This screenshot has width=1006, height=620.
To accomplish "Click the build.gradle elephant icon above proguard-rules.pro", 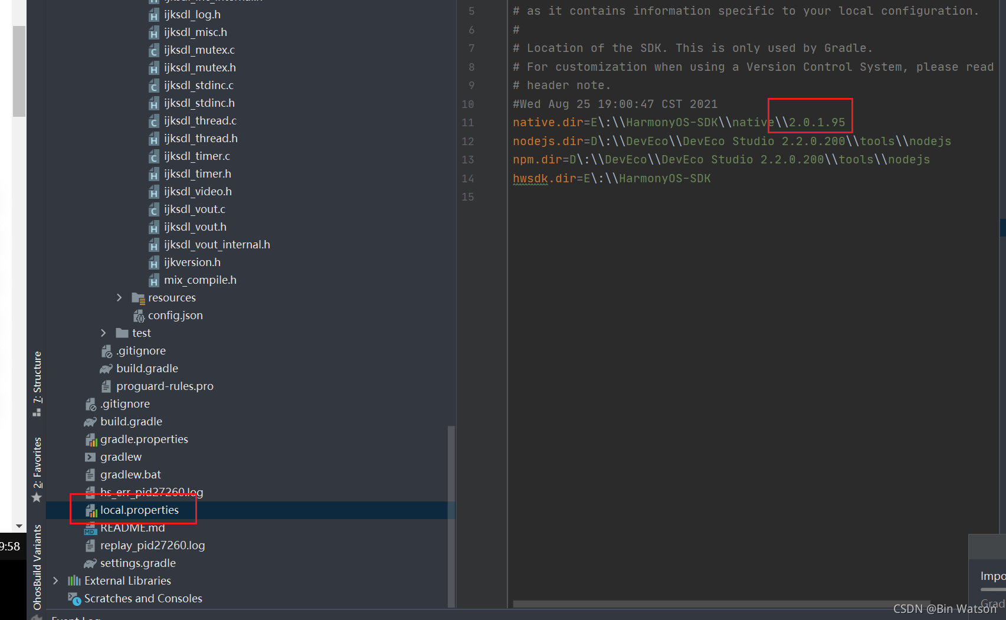I will (x=106, y=369).
